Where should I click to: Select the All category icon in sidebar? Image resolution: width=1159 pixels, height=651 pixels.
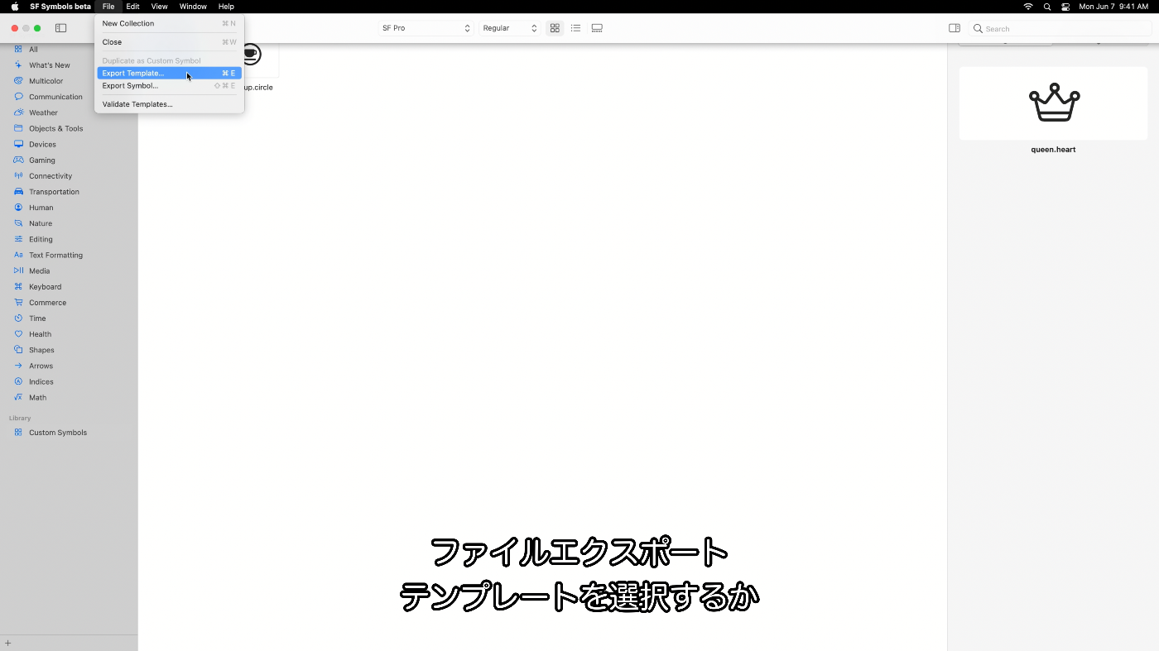coord(18,50)
